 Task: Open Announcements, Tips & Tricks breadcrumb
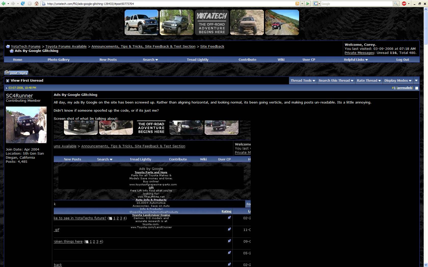click(x=143, y=46)
